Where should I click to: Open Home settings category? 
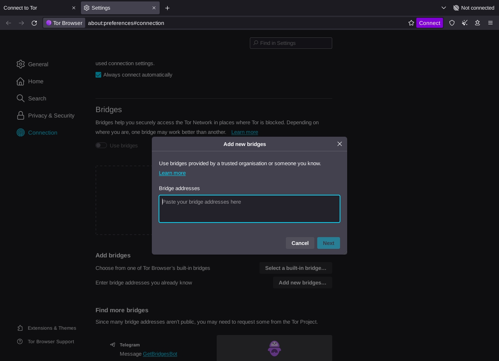coord(30,81)
